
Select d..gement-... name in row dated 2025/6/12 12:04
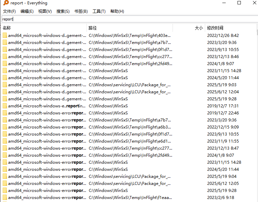coord(47,92)
